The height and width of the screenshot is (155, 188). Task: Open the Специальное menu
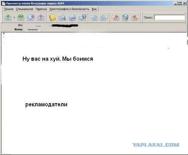pos(25,9)
